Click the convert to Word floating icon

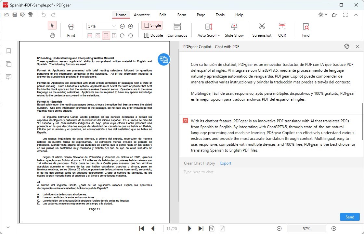pyautogui.click(x=164, y=59)
